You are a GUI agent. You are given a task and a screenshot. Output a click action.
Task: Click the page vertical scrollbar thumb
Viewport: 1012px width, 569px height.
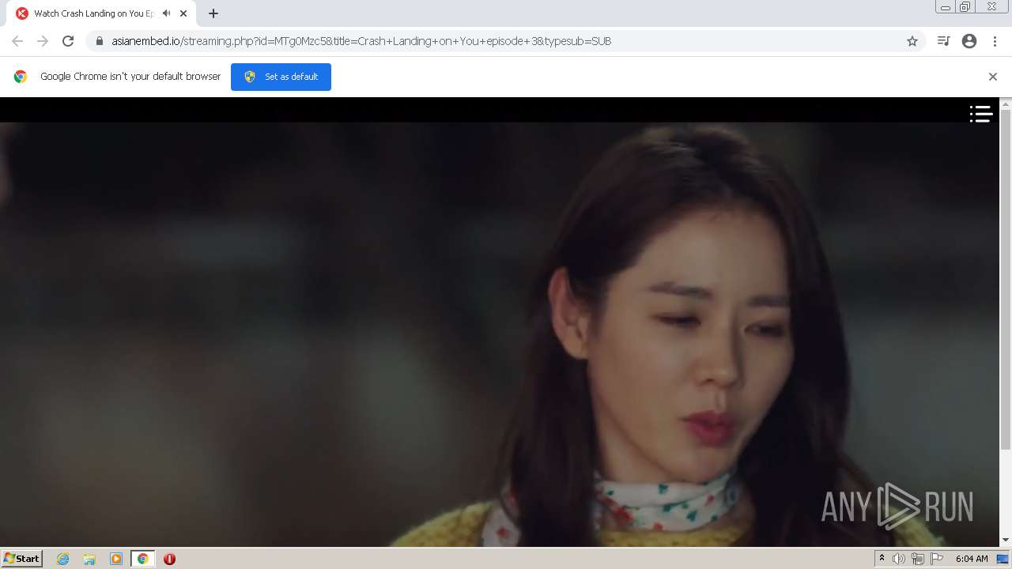tap(1006, 281)
